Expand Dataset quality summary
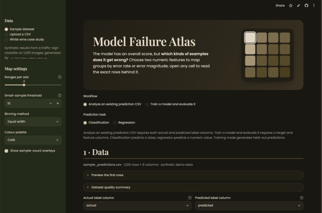Screen dimensions: 322x213 (x=193, y=187)
